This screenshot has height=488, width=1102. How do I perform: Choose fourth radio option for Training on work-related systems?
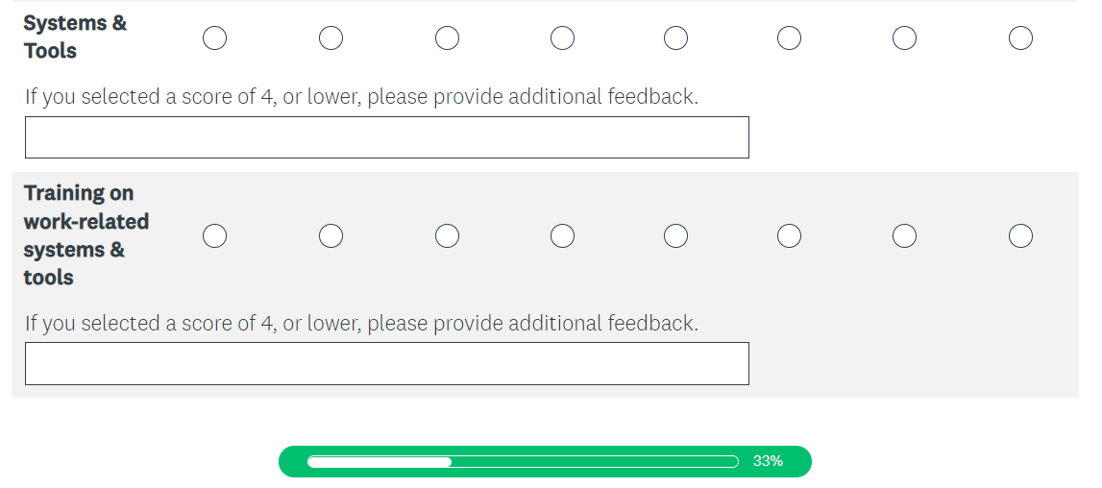click(562, 235)
